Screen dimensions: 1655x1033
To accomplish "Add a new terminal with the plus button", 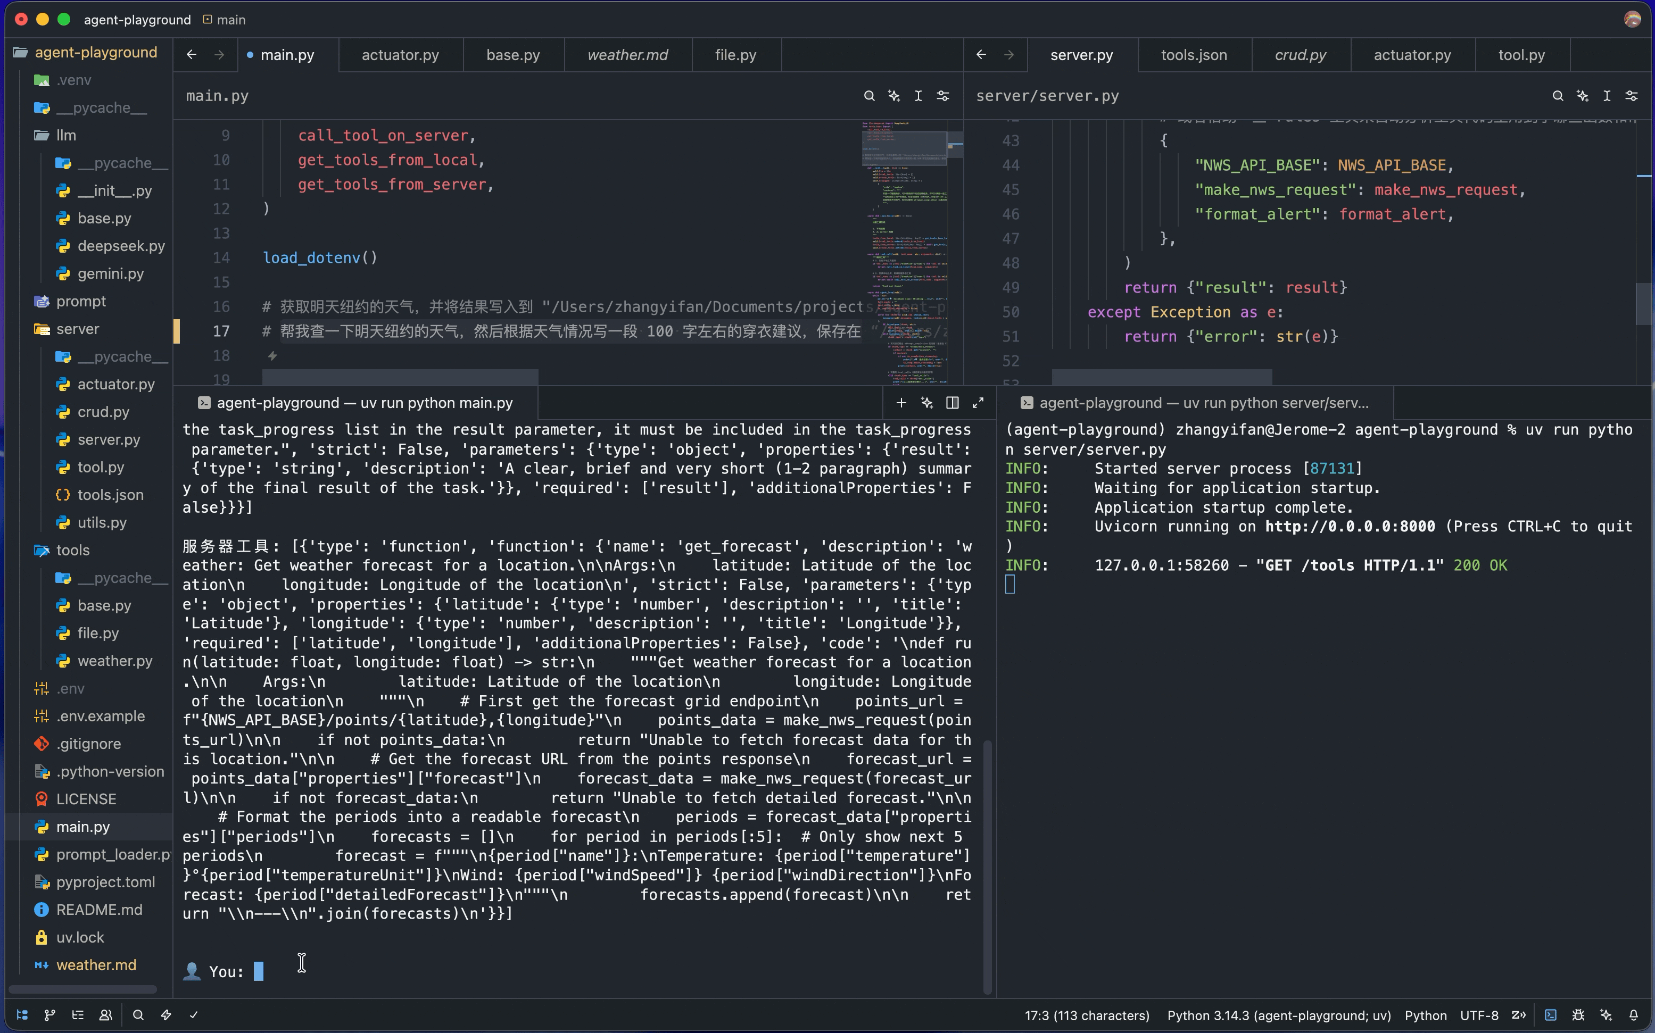I will tap(900, 403).
